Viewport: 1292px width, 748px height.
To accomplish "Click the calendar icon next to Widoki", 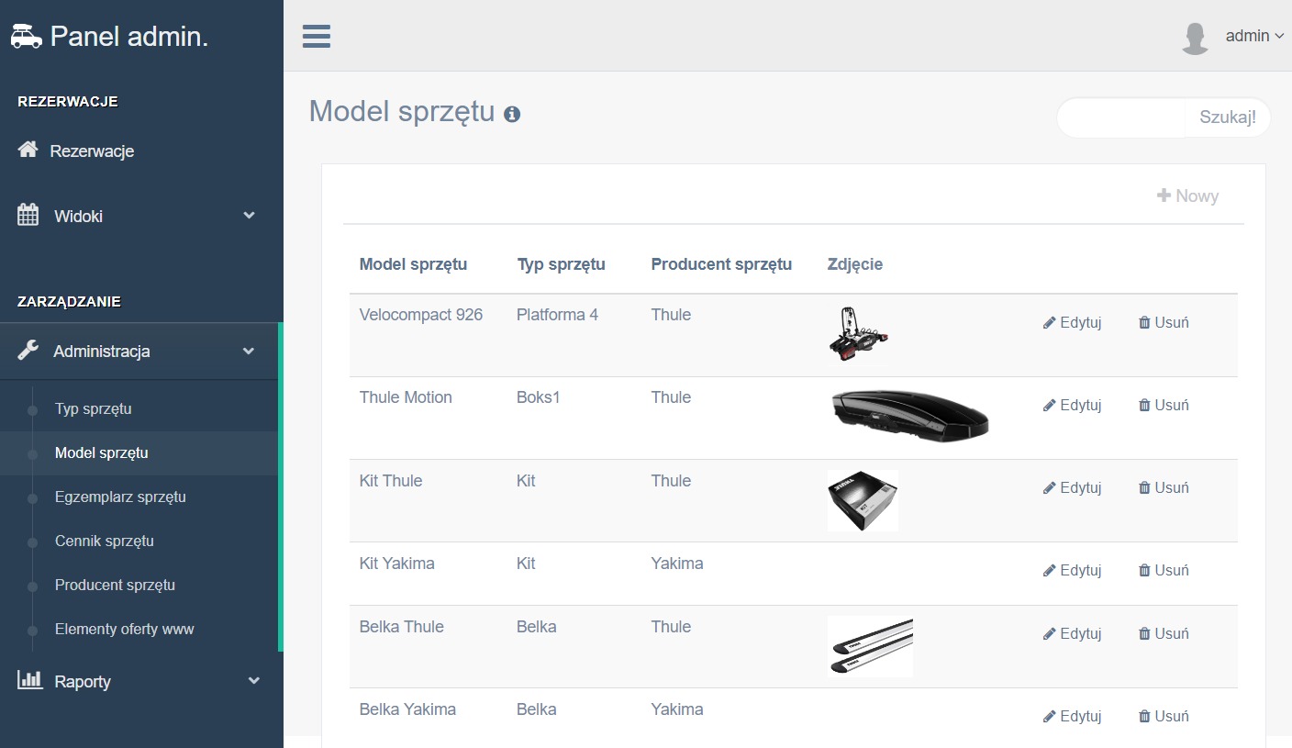I will (x=28, y=216).
